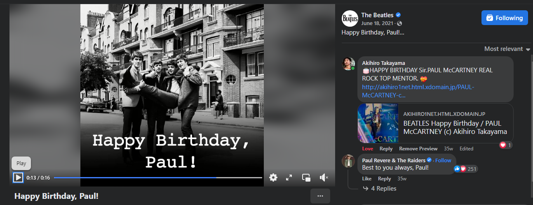View the Edited history of Akihiro's comment

click(467, 149)
